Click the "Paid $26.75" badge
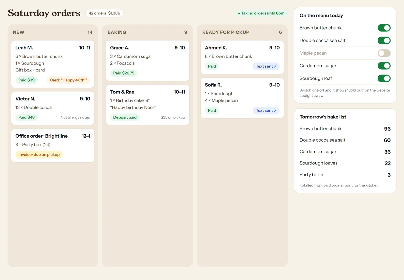The image size is (404, 280). 124,73
